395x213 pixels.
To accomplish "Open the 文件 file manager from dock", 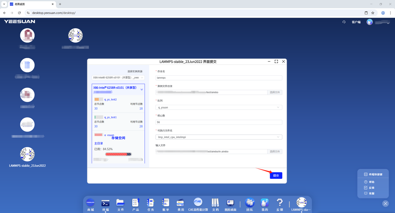I will [120, 203].
